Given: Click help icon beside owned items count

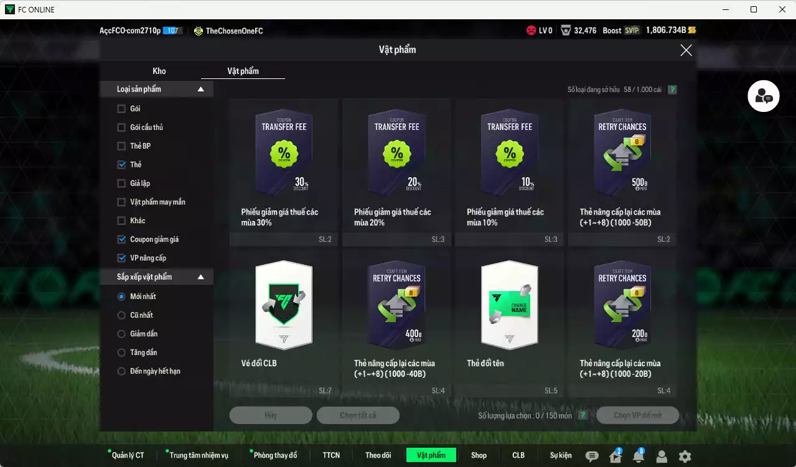Looking at the screenshot, I should tap(672, 90).
